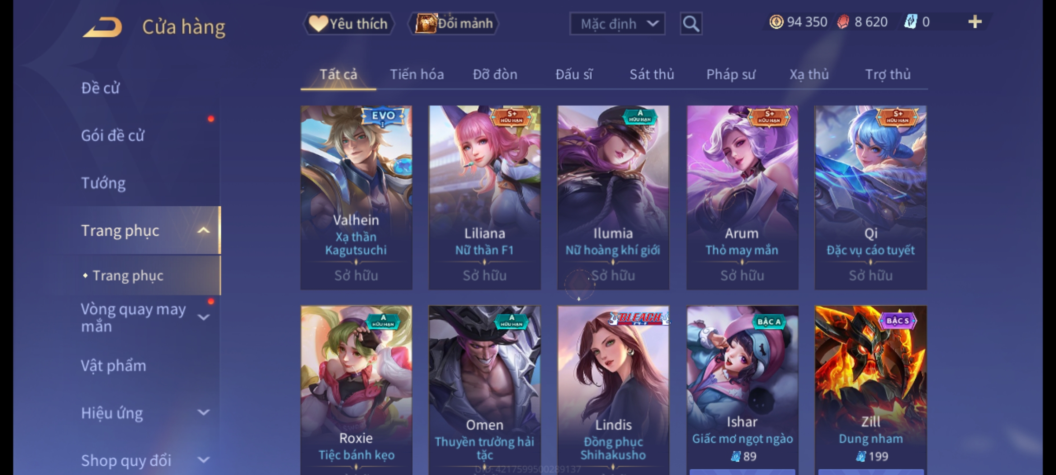Viewport: 1056px width, 475px height.
Task: Switch to the Pháp sư tab
Action: click(x=730, y=74)
